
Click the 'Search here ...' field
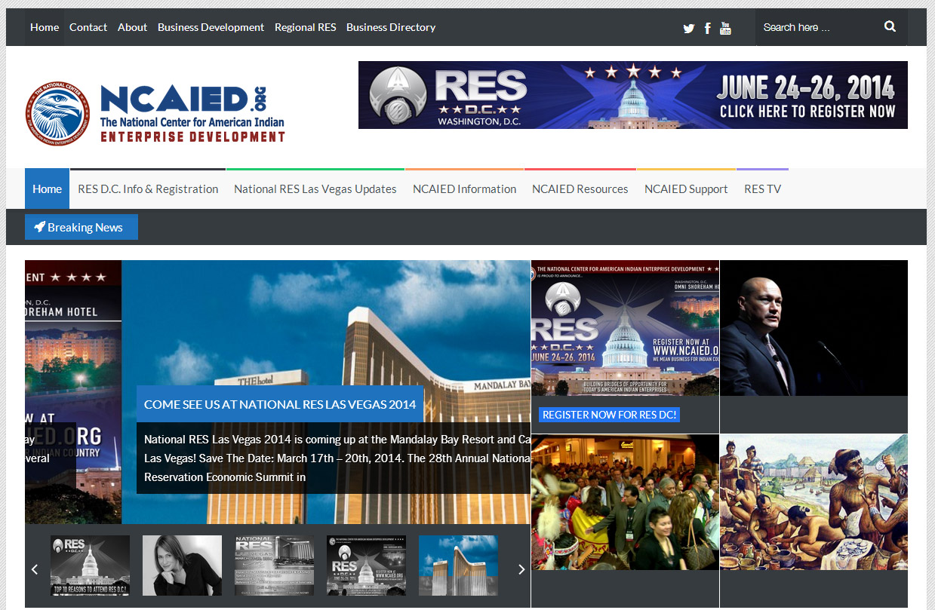[819, 27]
